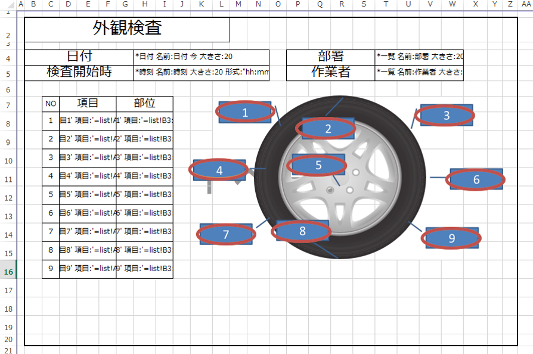Image resolution: width=533 pixels, height=354 pixels.
Task: Click column header H
Action: click(144, 4)
